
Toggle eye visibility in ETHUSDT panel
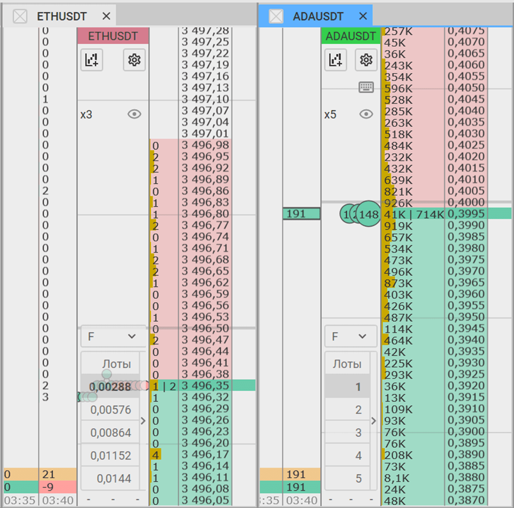pyautogui.click(x=135, y=114)
